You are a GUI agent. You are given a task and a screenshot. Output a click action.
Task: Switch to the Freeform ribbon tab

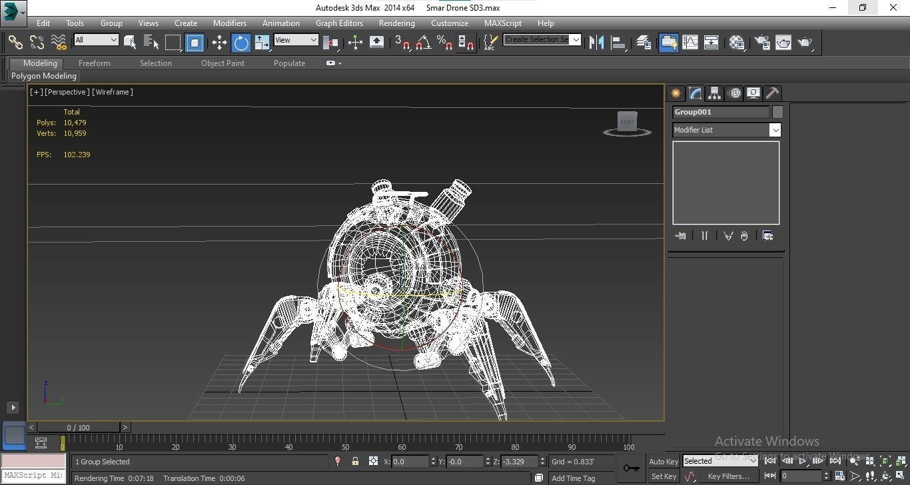point(95,63)
